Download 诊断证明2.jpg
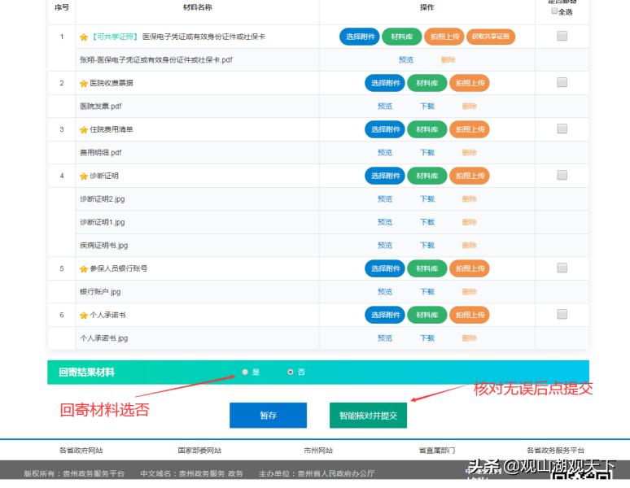 (427, 198)
